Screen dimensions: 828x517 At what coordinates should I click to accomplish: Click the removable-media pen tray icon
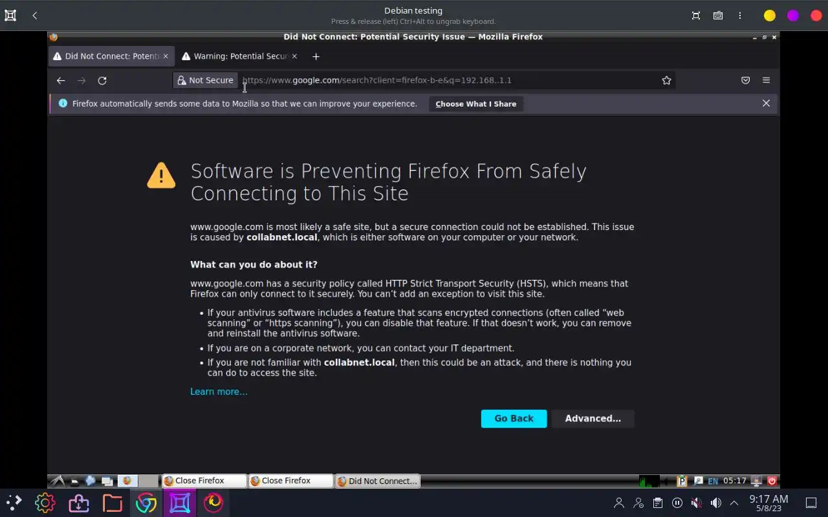coord(699,481)
